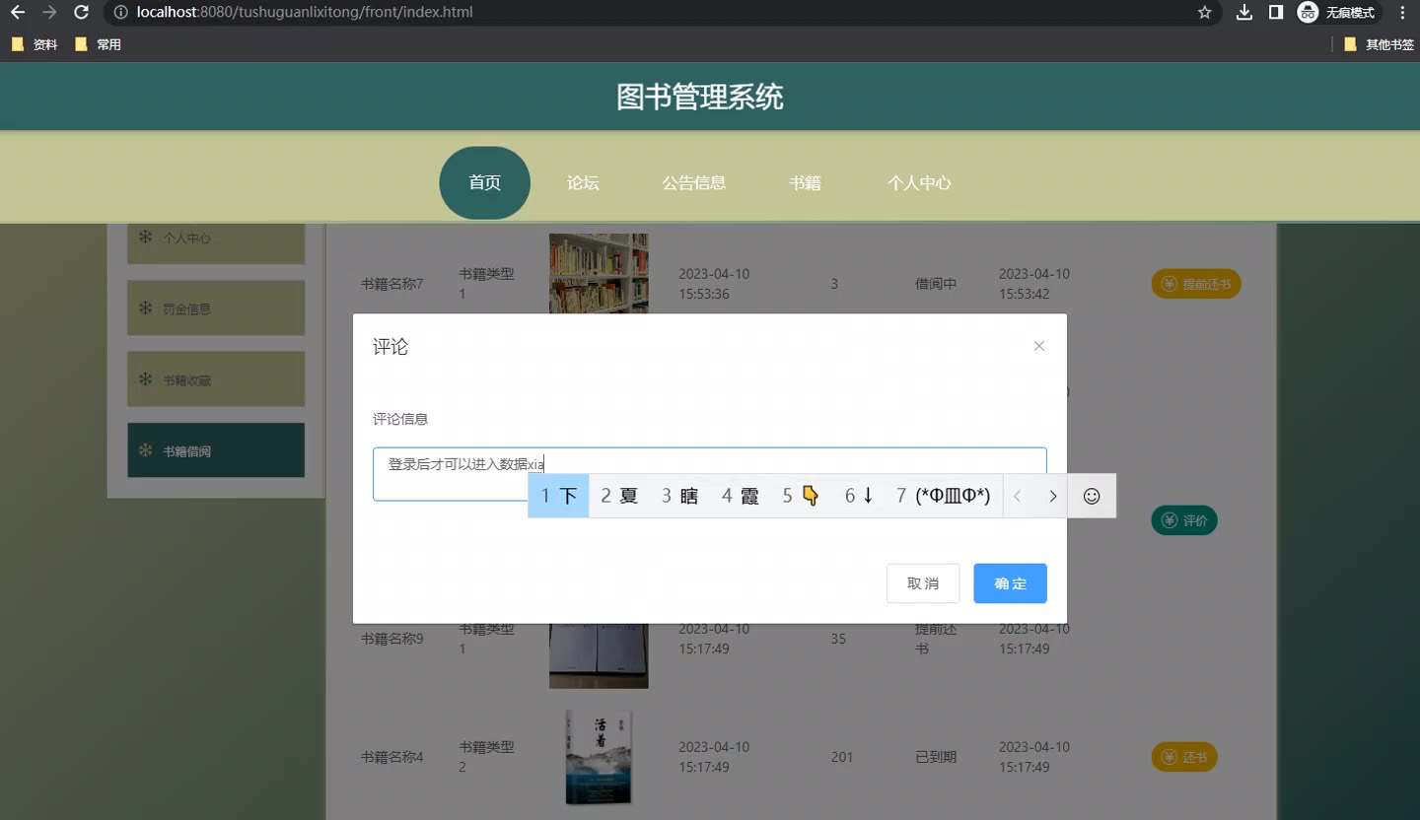The width and height of the screenshot is (1420, 820).
Task: Choose candidate 1 下 in the IME list
Action: (559, 496)
